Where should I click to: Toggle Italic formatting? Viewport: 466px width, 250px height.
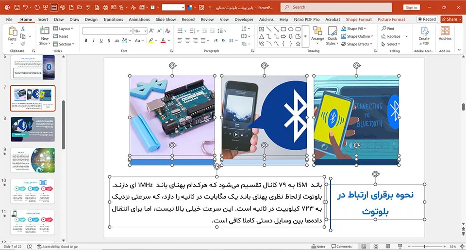(93, 41)
